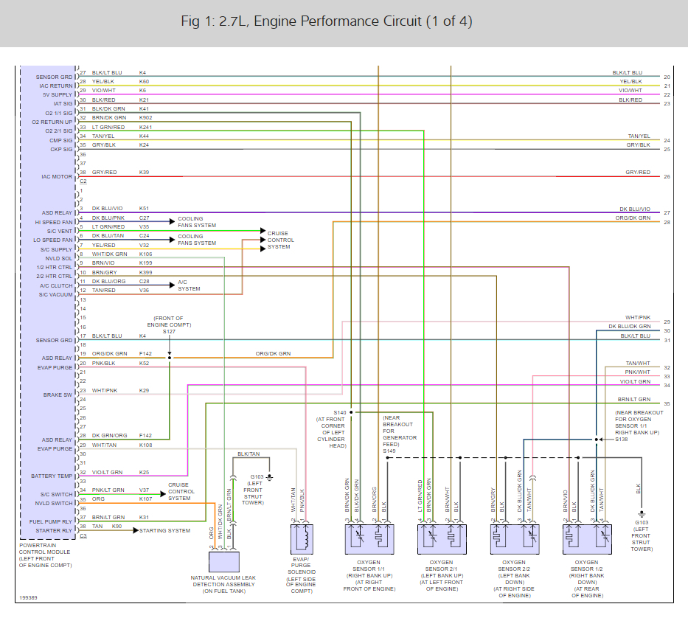Click the diagram number 199389
Image resolution: width=688 pixels, height=618 pixels.
[28, 598]
